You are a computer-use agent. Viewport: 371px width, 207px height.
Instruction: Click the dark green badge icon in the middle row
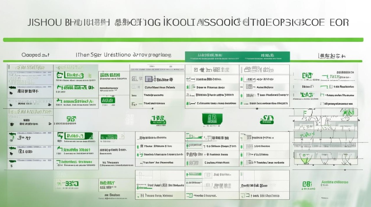point(213,119)
